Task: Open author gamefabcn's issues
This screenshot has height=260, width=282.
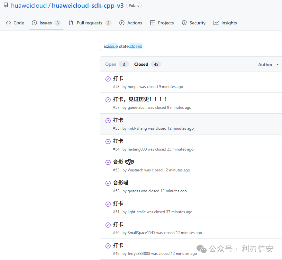Action: click(x=137, y=108)
